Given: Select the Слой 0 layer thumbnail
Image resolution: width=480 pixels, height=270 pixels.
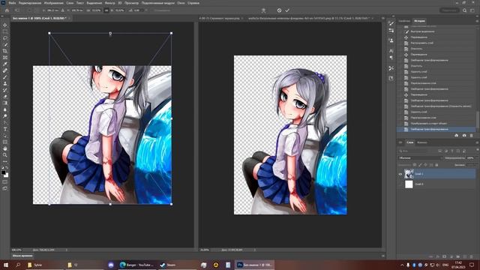Looking at the screenshot, I should tap(409, 184).
